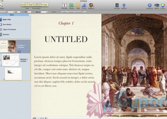Screen dimensions: 167x119
Task: Expand the Chapter 1 options arrow
Action: [x=19, y=51]
